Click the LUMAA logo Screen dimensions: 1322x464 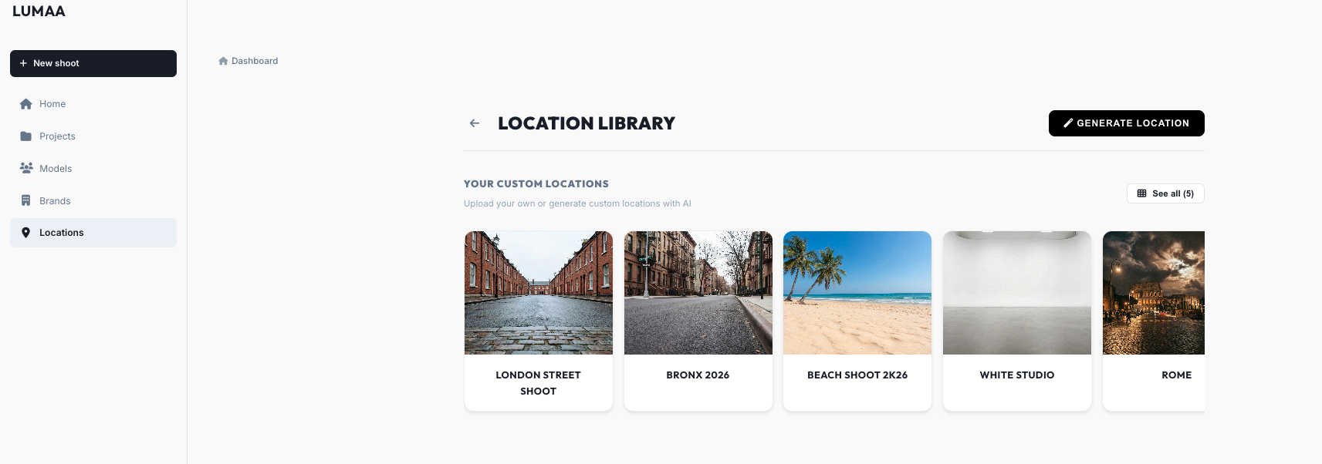click(39, 12)
